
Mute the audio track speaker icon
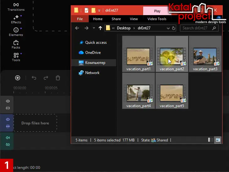coord(8,138)
